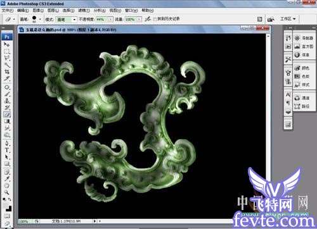317x229 pixels.
Task: Select the Path Selection tool
Action: tap(7, 157)
